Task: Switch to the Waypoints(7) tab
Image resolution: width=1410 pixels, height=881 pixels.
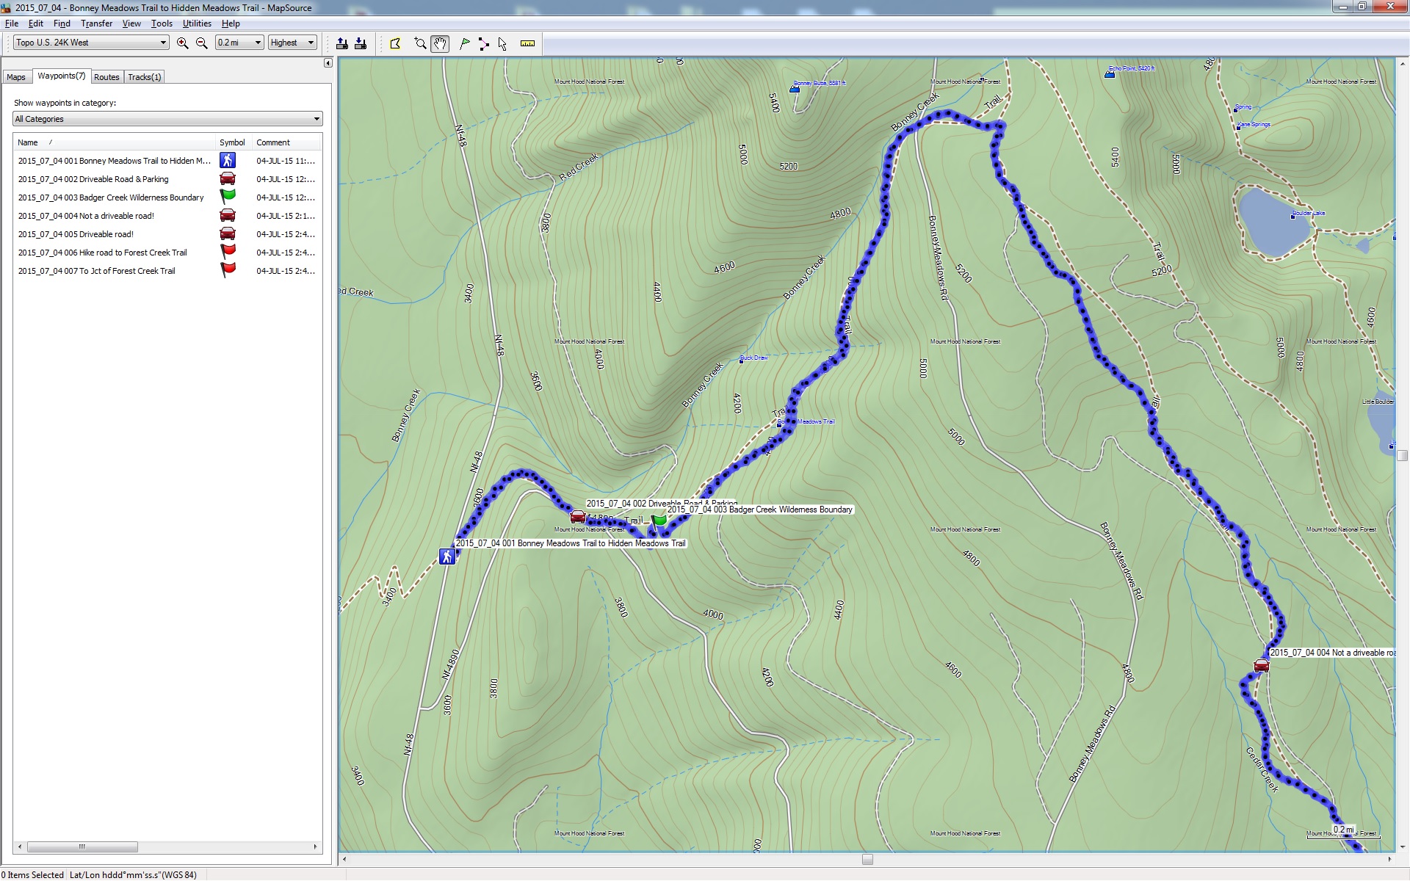Action: tap(62, 76)
